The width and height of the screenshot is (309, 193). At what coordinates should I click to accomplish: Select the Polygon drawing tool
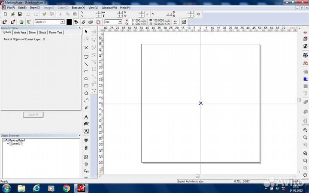click(x=86, y=93)
